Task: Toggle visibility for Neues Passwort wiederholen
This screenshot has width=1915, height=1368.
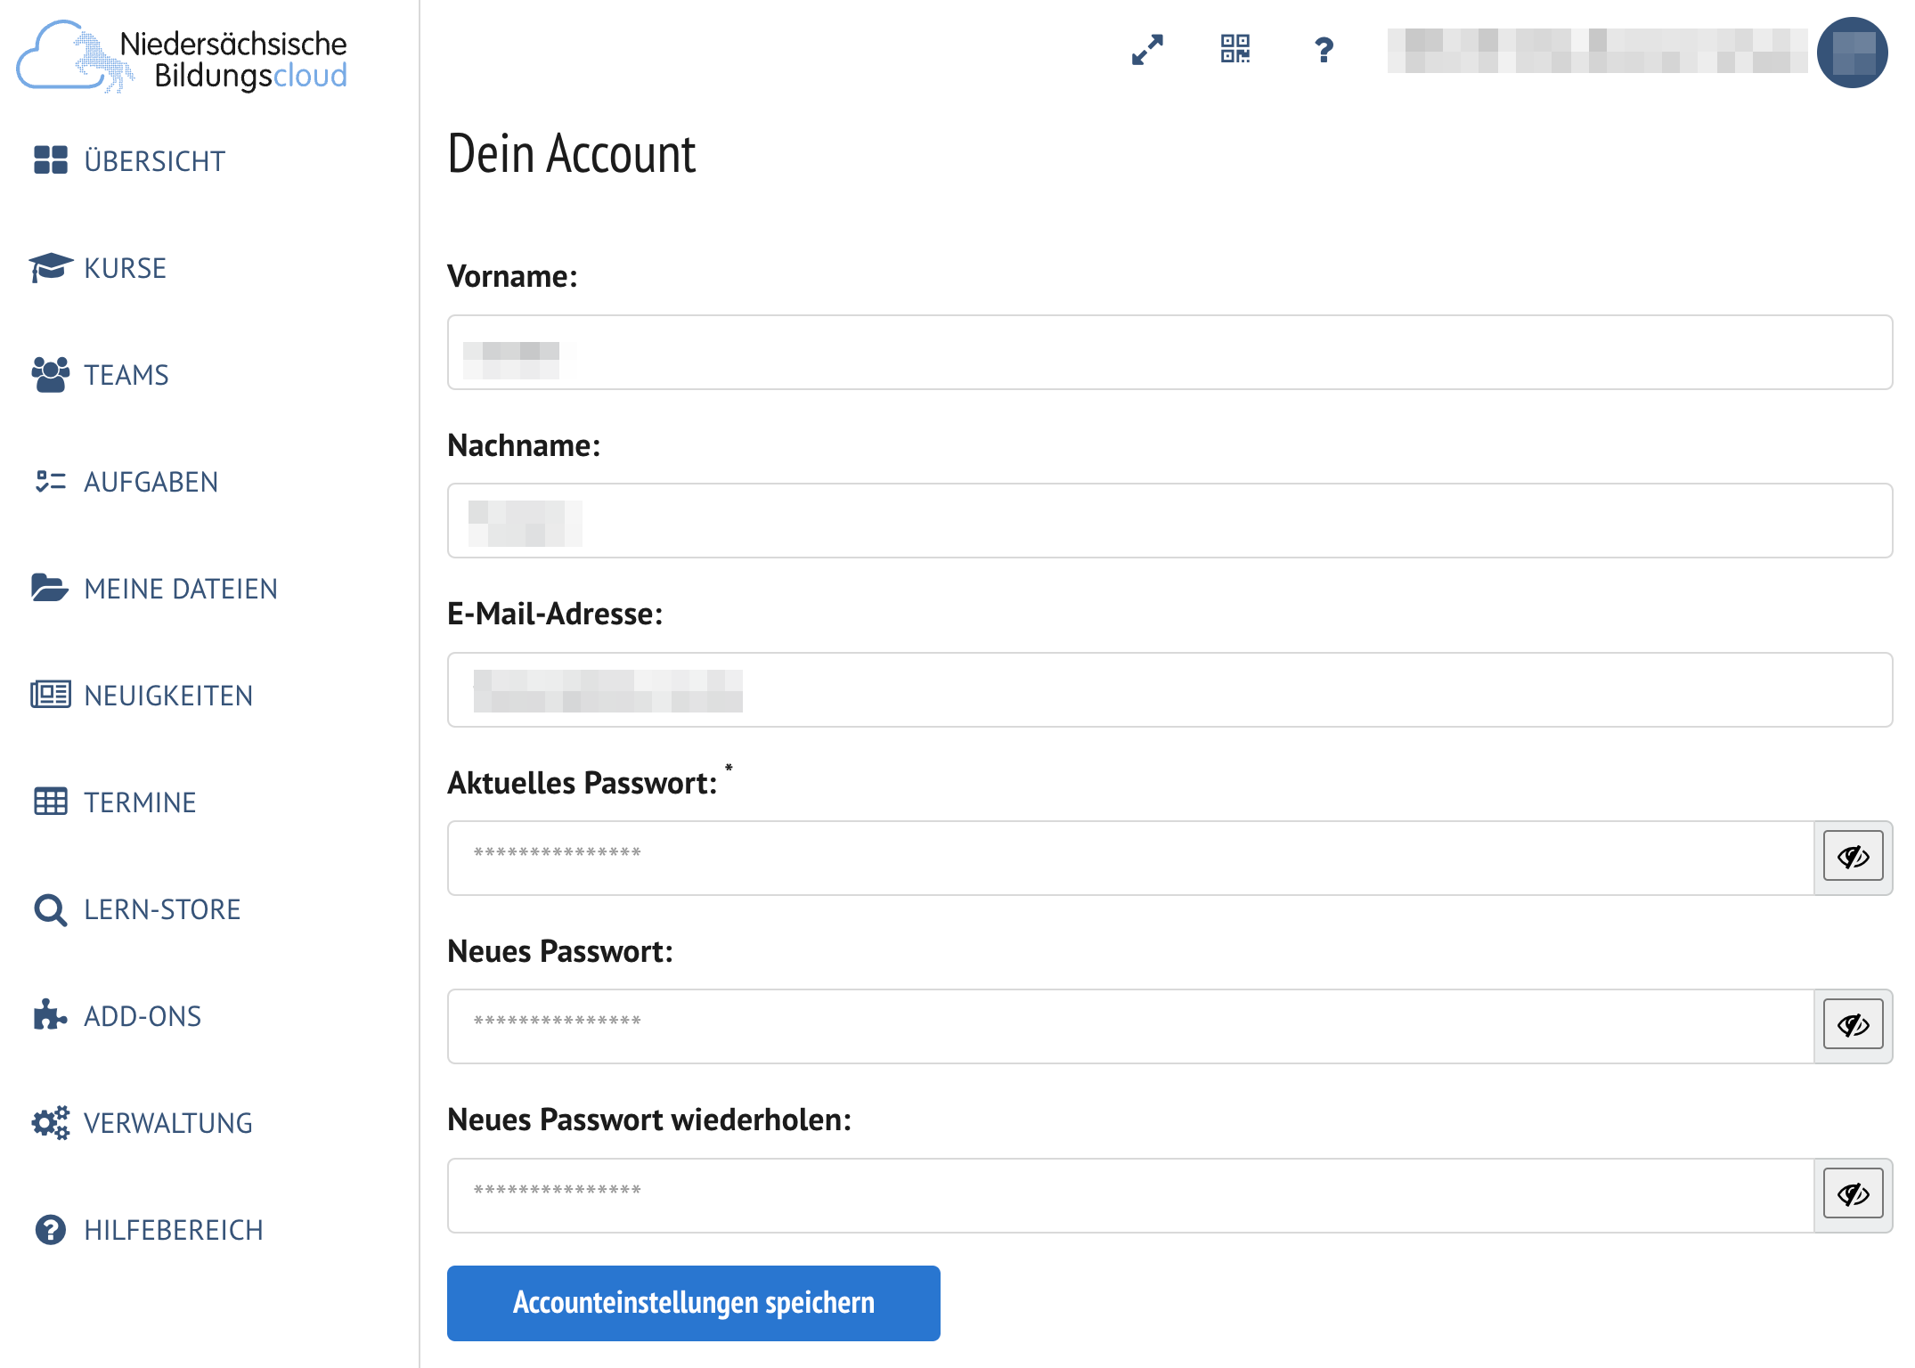Action: [1853, 1194]
